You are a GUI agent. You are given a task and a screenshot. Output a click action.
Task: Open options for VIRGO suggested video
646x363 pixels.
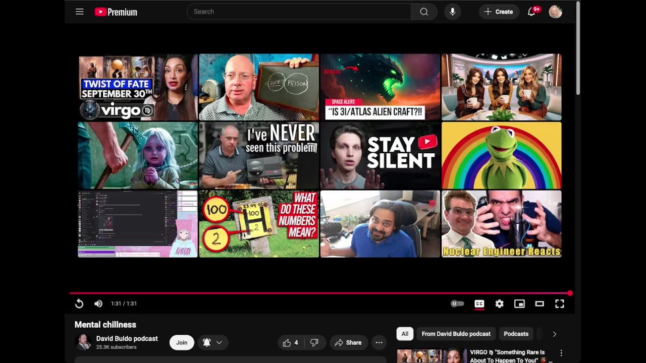[x=561, y=353]
